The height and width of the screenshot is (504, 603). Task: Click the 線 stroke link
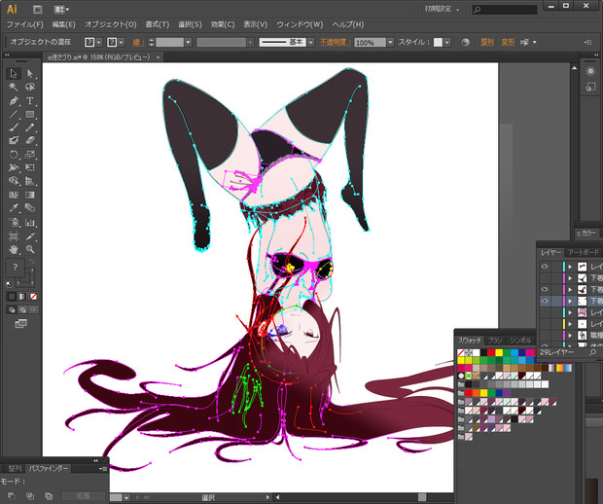138,42
